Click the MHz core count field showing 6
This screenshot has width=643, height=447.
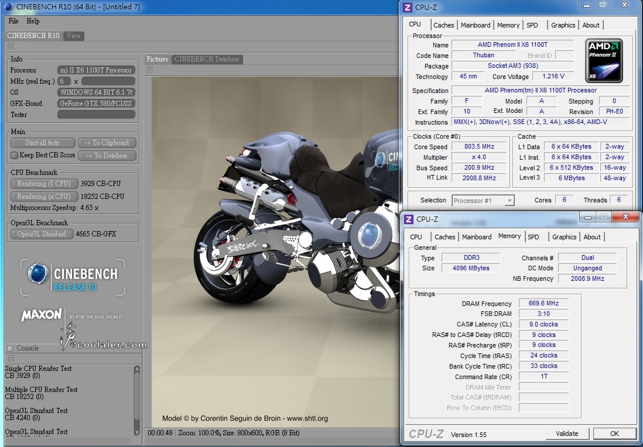[x=64, y=81]
